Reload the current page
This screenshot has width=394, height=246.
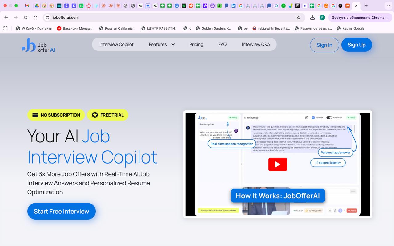[x=26, y=18]
